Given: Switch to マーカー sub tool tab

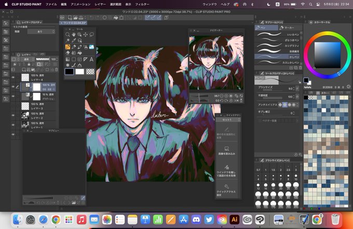Looking at the screenshot, I should [x=289, y=27].
